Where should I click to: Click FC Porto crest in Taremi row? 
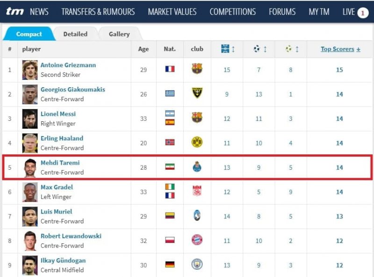coord(197,167)
